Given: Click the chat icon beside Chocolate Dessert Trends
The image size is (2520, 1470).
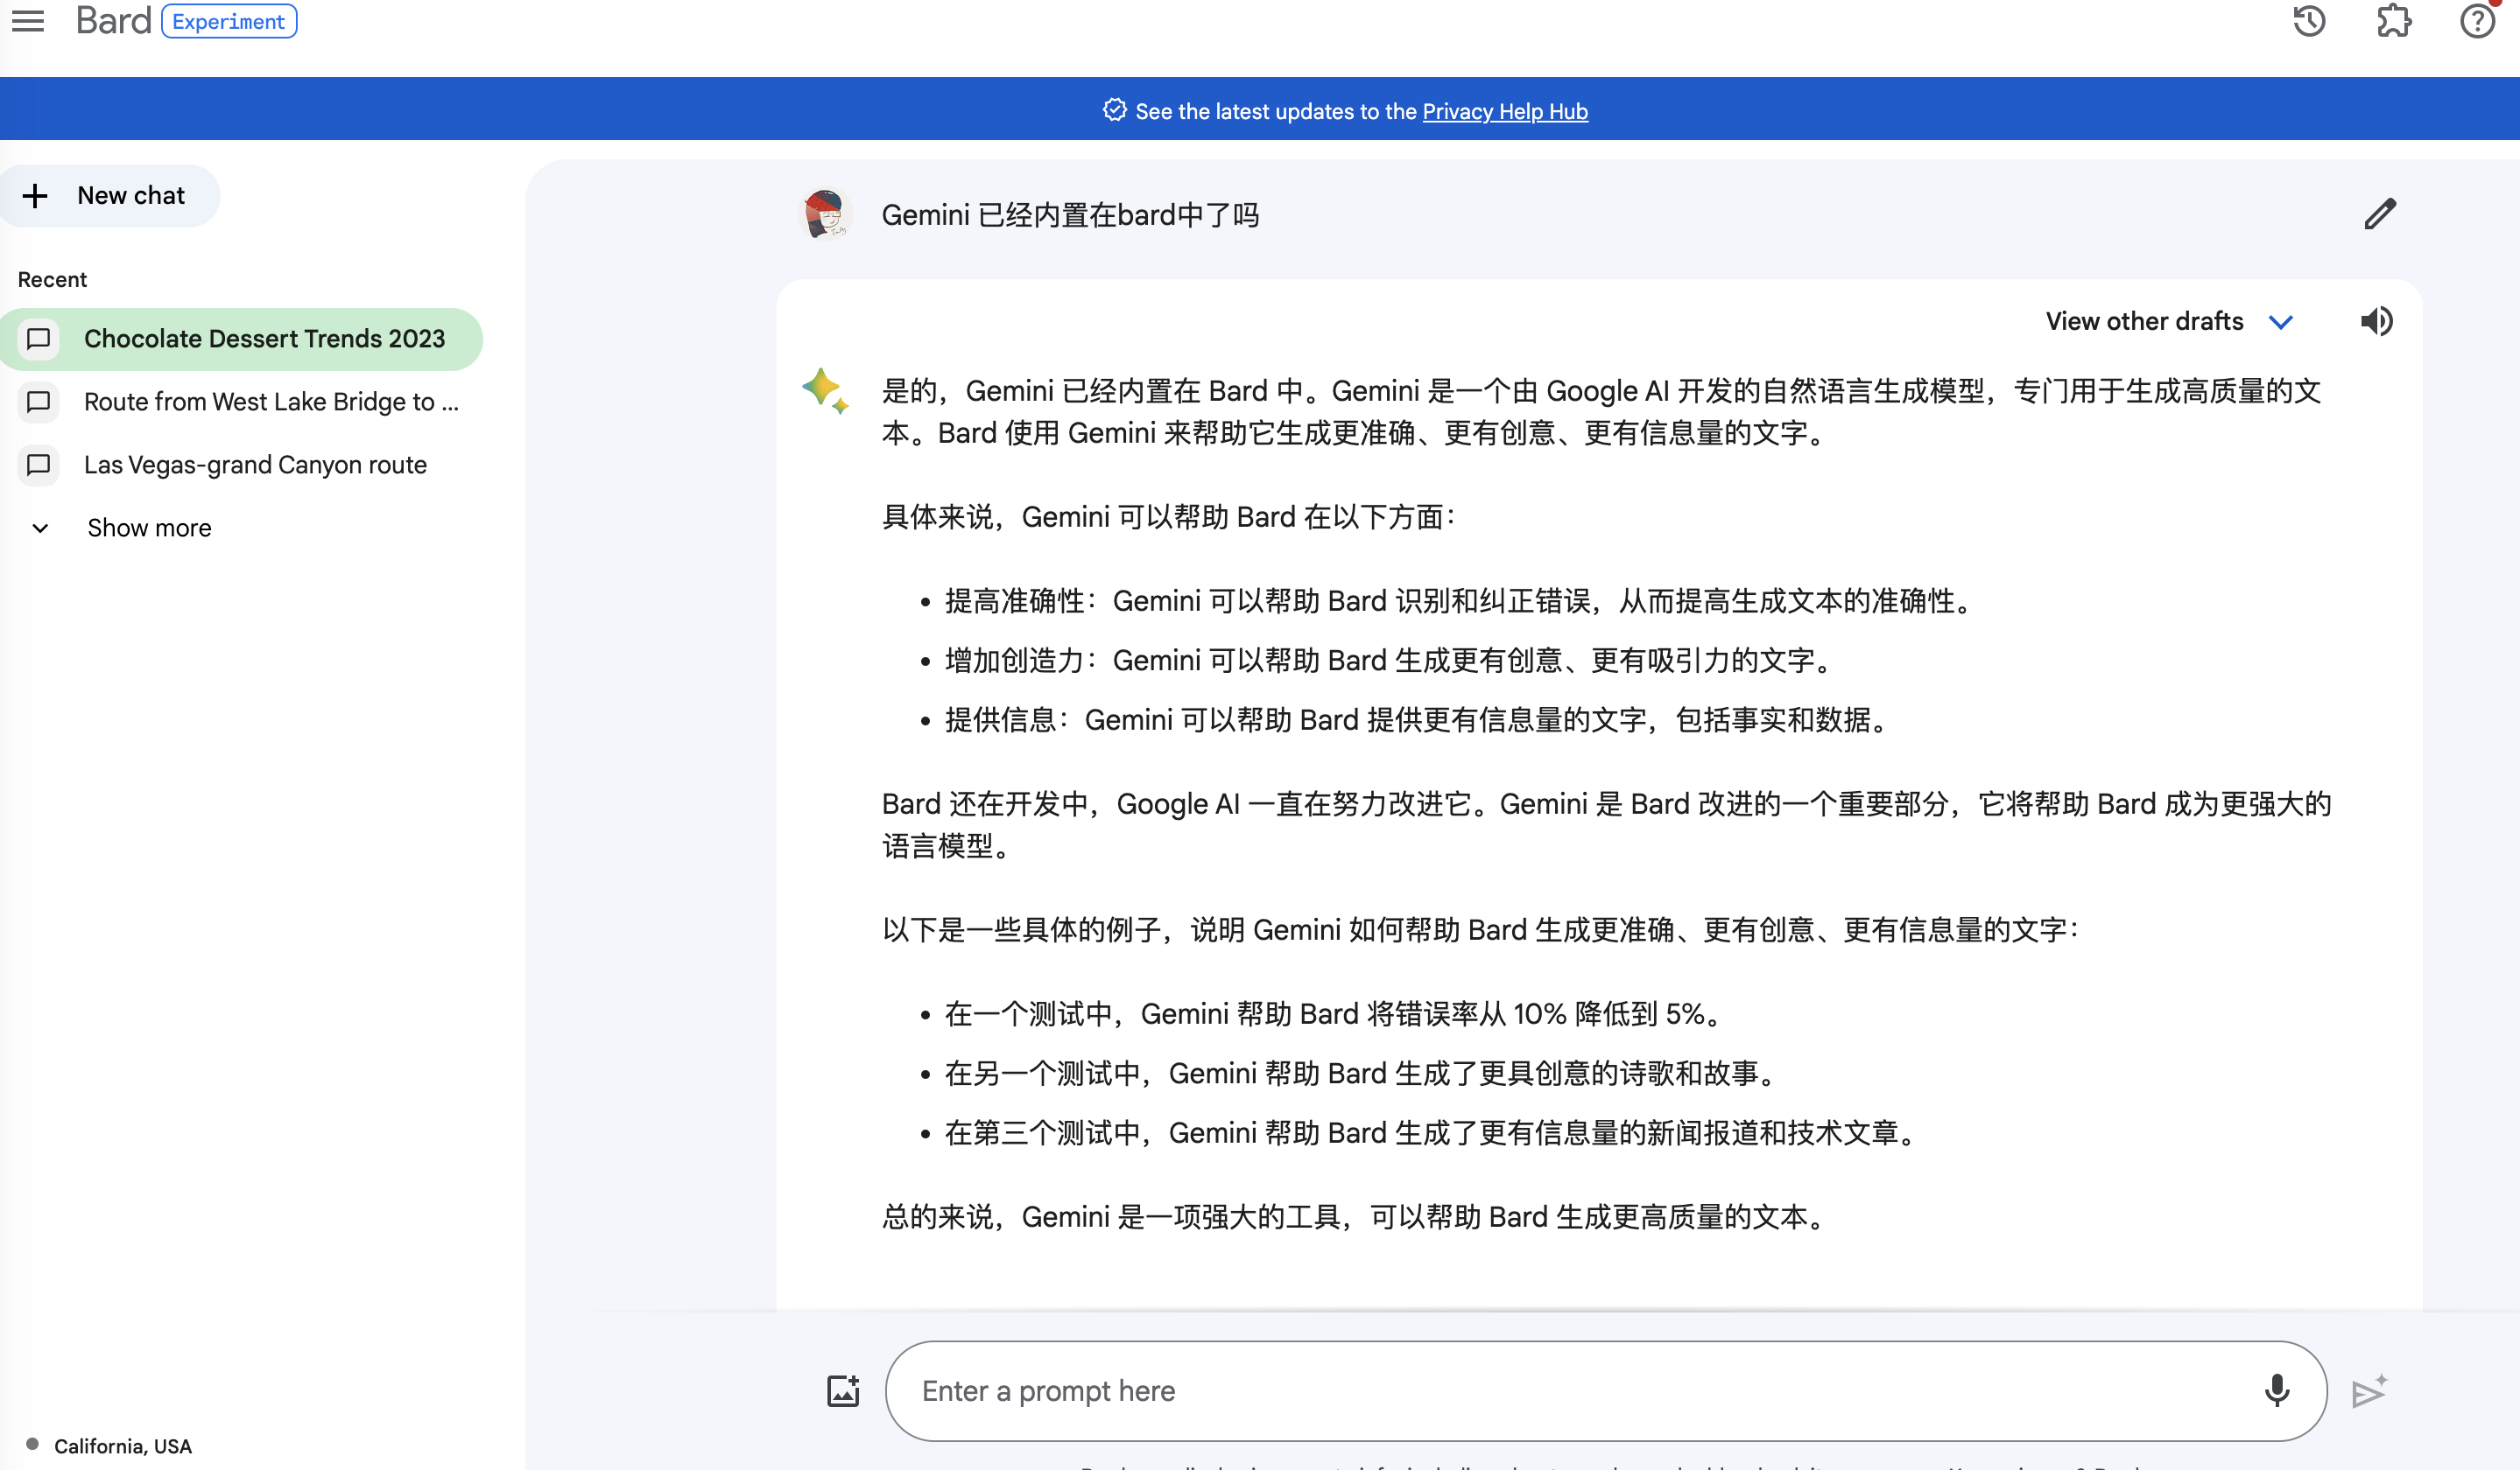Looking at the screenshot, I should click(38, 339).
